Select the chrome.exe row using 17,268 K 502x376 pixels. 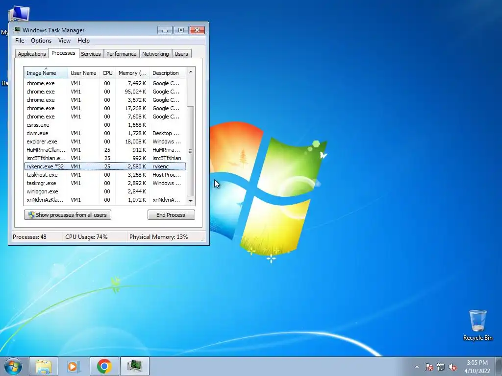(105, 108)
